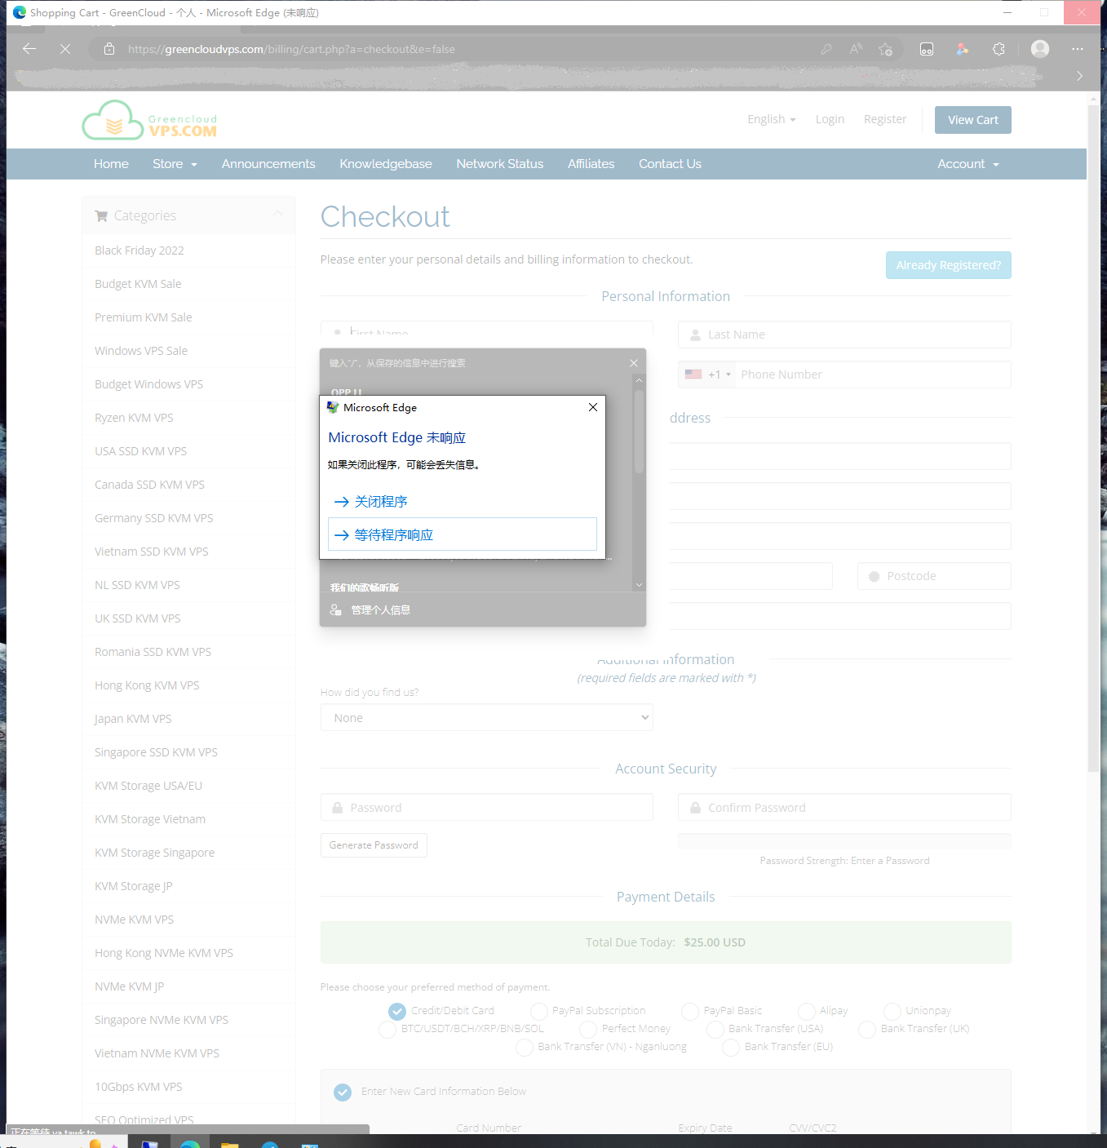Click the GreenCloud VPS logo
The height and width of the screenshot is (1148, 1107).
coord(149,120)
